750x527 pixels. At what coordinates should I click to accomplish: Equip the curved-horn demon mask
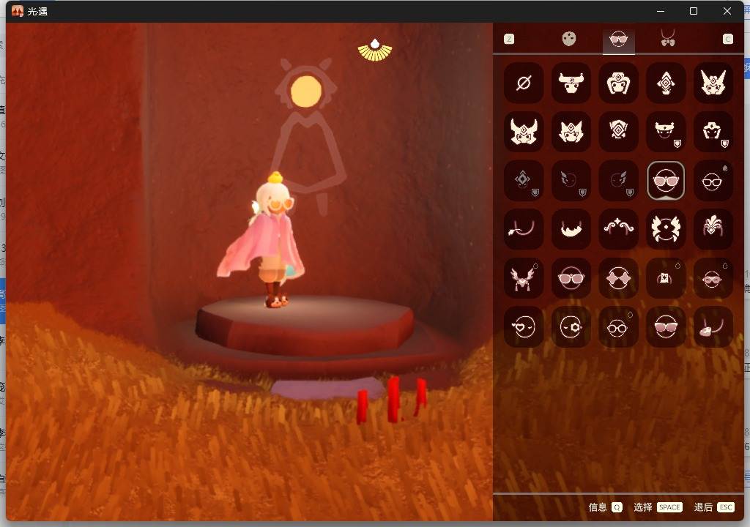tap(524, 132)
